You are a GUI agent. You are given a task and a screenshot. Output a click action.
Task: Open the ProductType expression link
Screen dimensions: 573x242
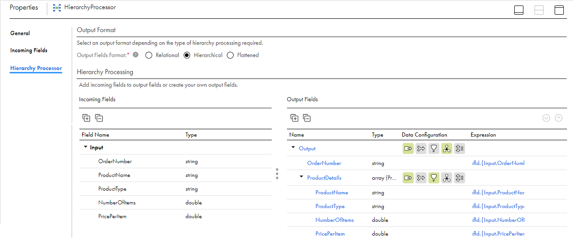[x=498, y=206]
